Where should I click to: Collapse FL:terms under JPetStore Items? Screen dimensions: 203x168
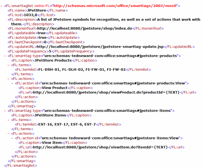pos(8,120)
